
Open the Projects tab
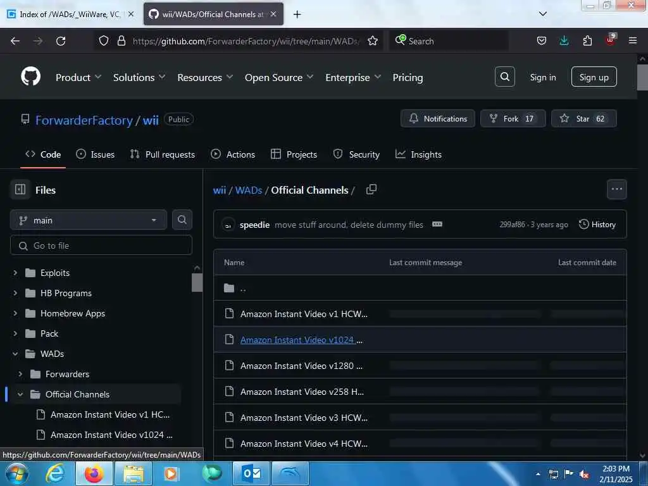[x=294, y=154]
